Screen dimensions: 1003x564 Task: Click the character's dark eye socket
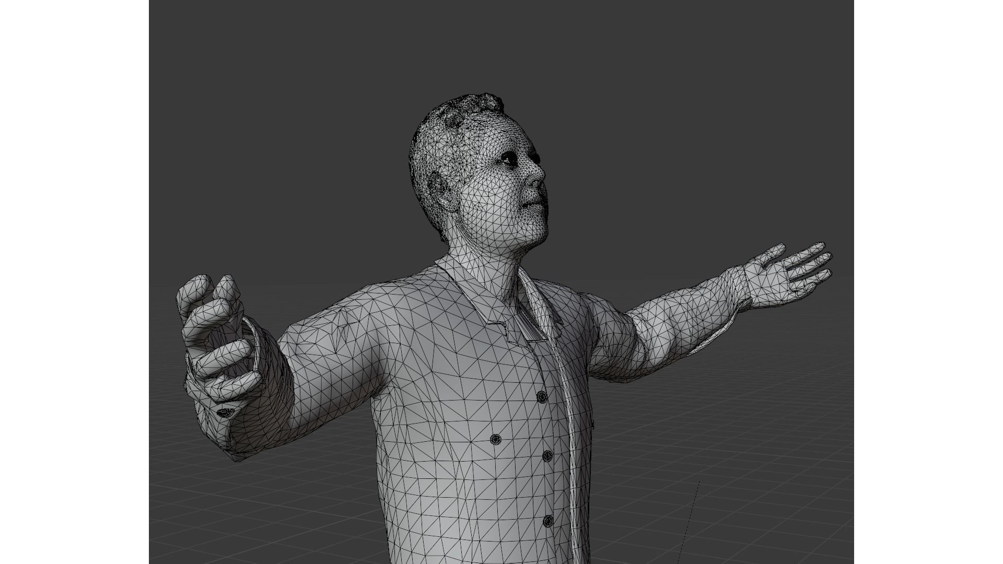(509, 159)
